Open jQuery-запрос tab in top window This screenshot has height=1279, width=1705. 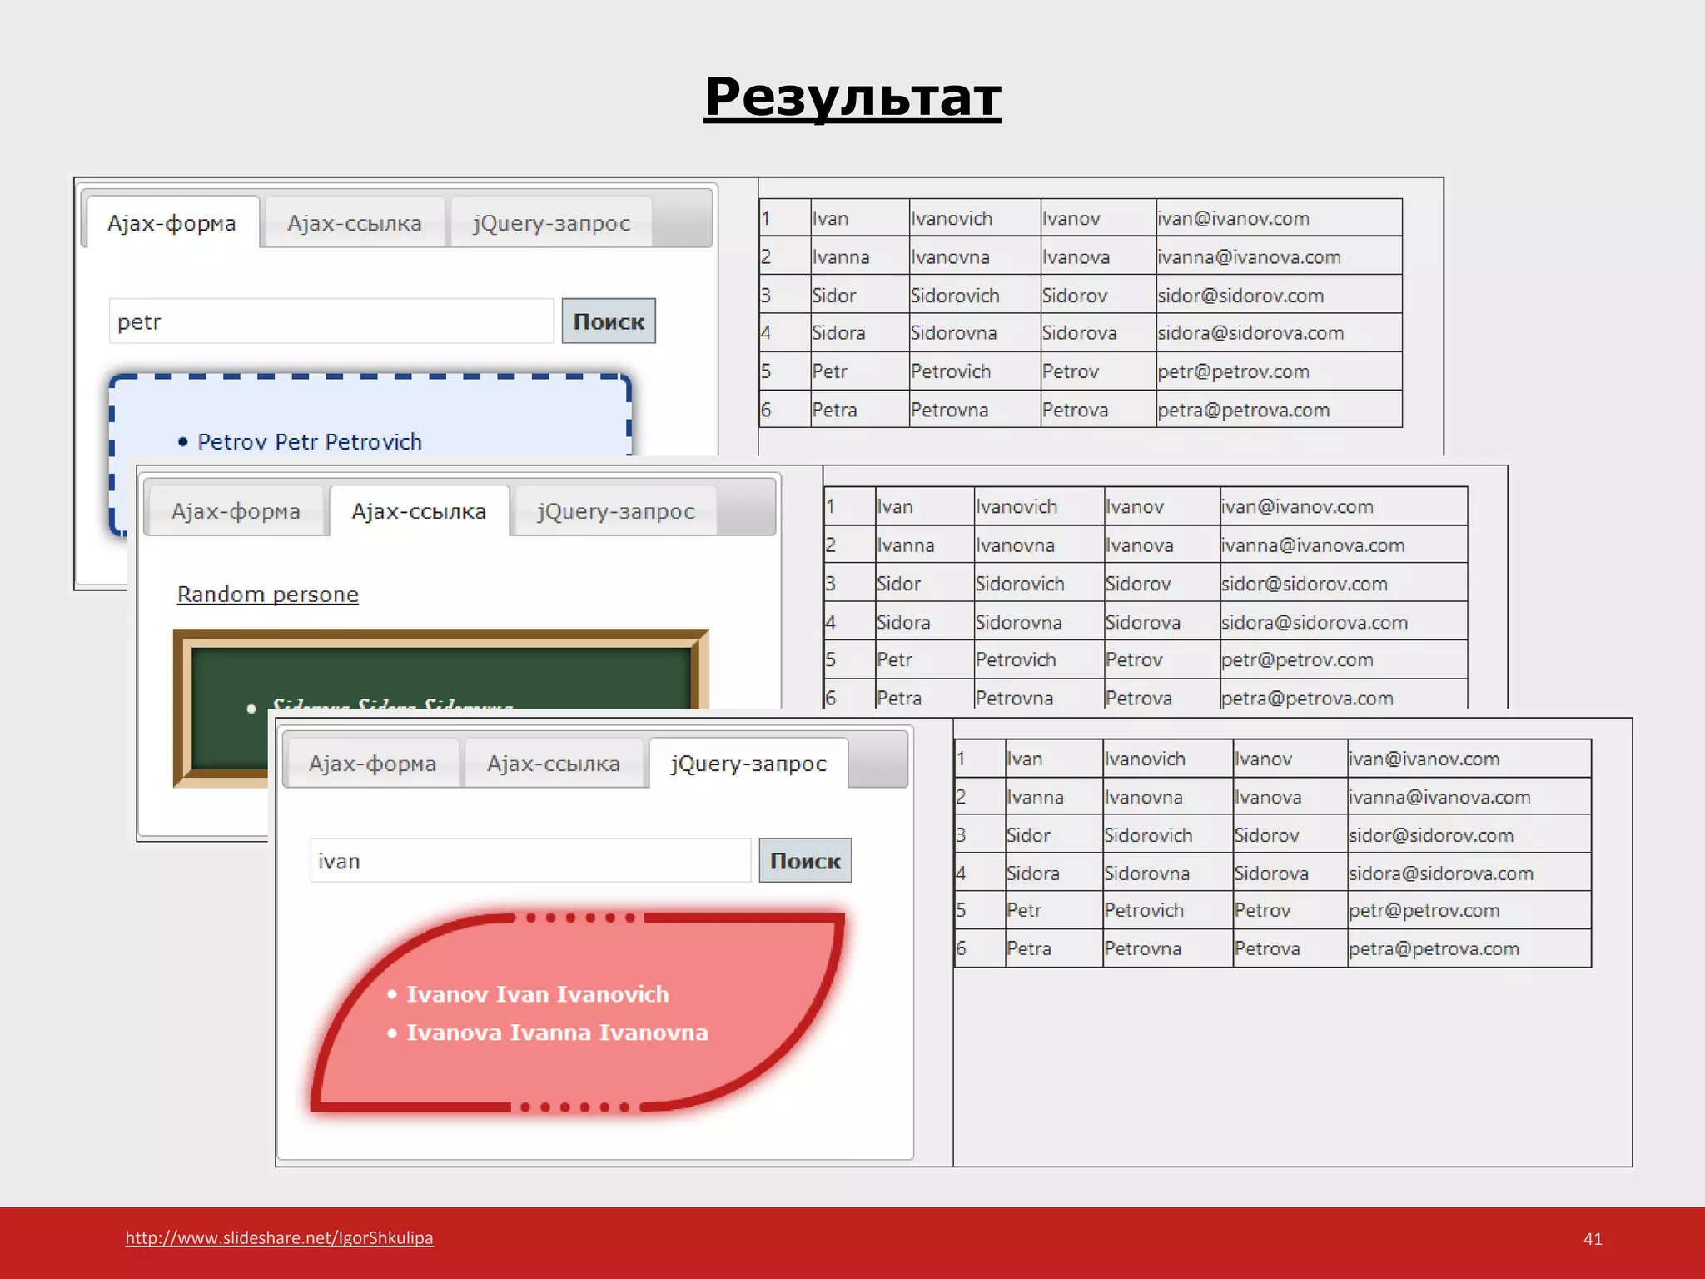(551, 222)
